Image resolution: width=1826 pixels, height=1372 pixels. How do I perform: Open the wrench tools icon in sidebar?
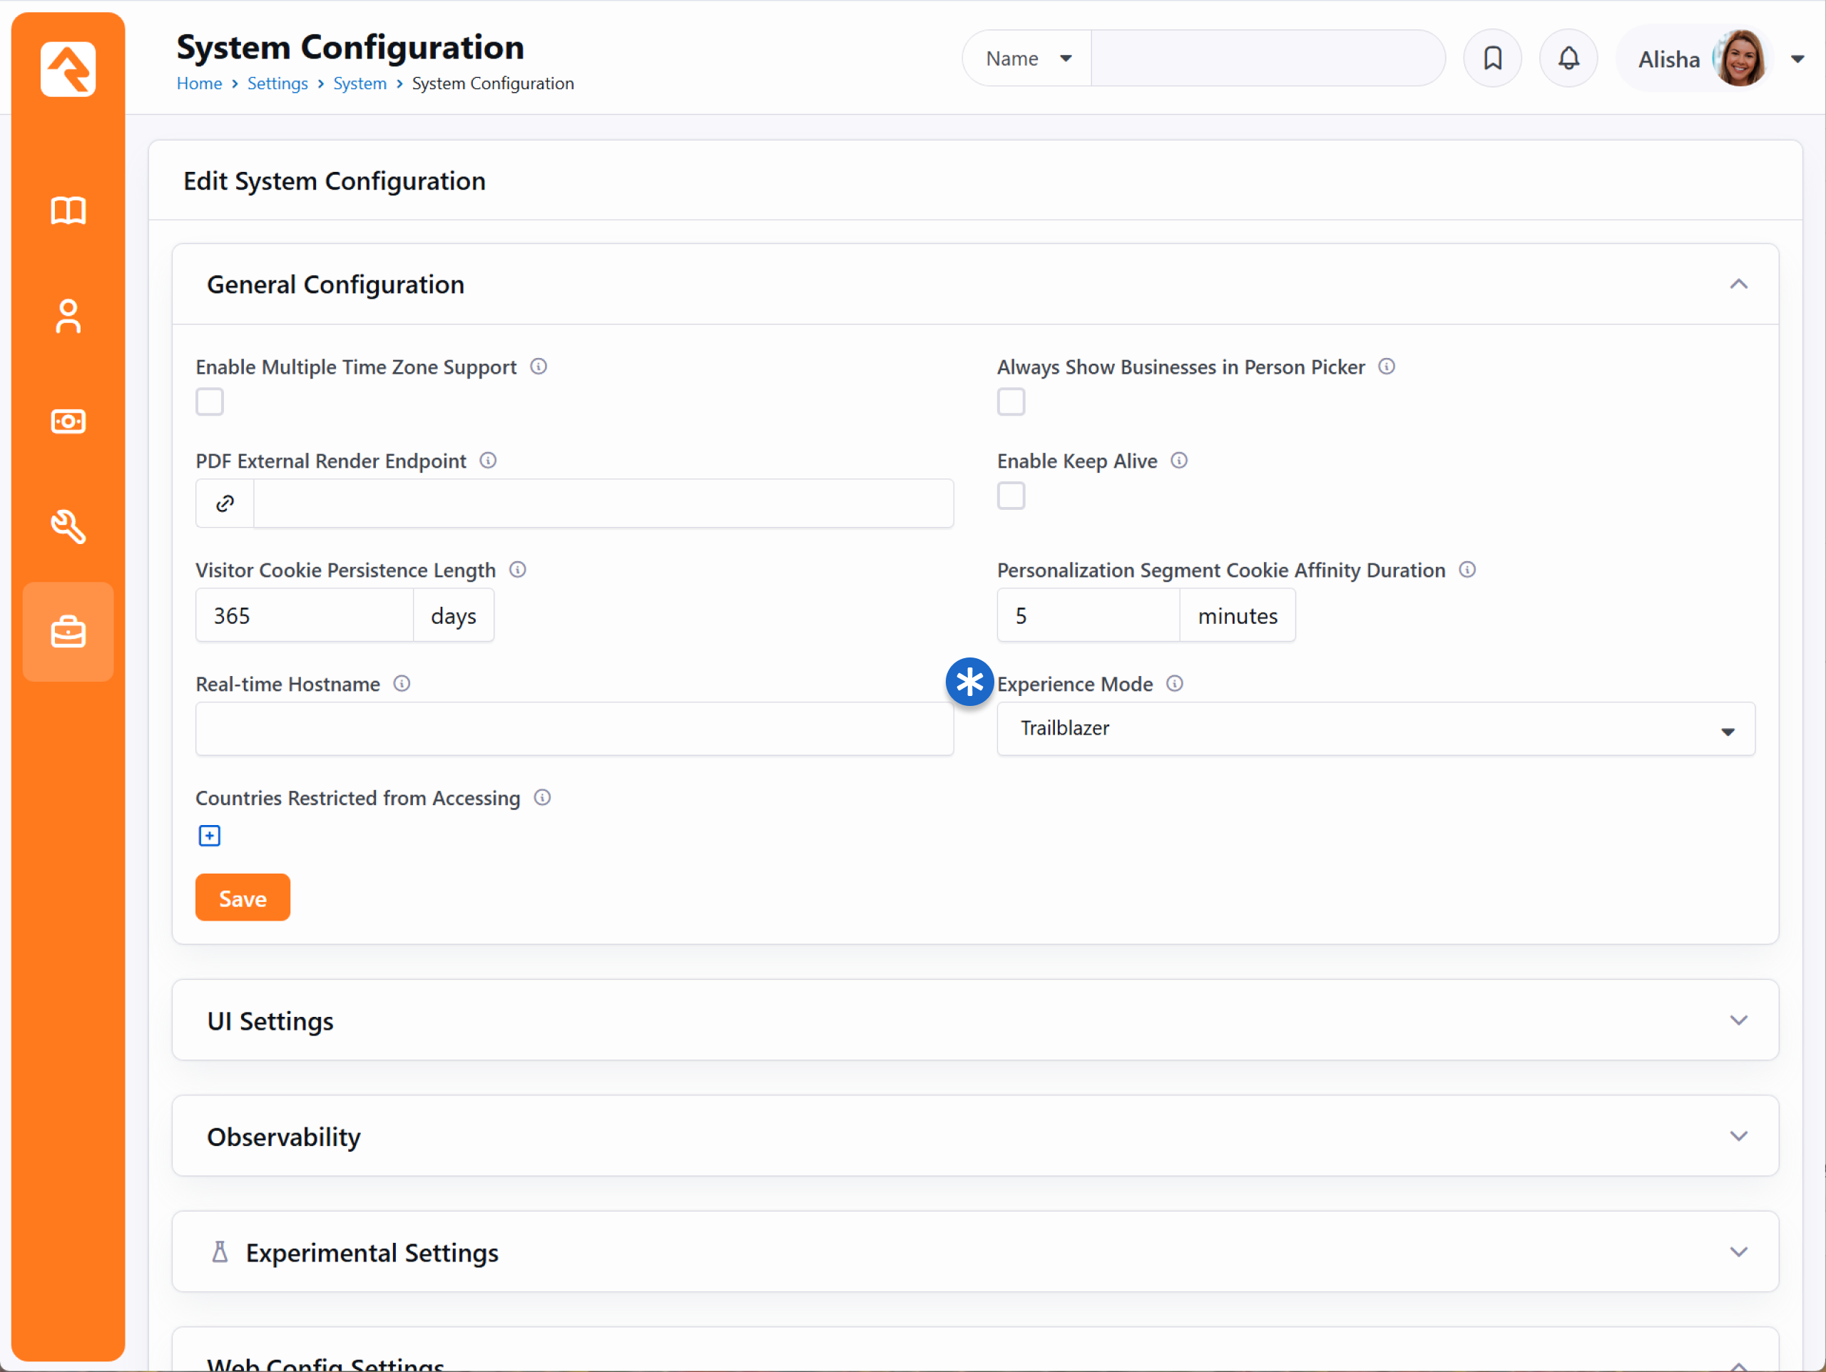[x=68, y=527]
